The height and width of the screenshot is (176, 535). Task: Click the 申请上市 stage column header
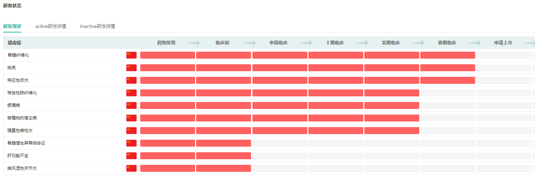(x=503, y=43)
